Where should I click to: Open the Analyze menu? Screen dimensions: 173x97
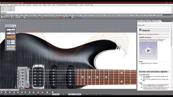[44, 5]
